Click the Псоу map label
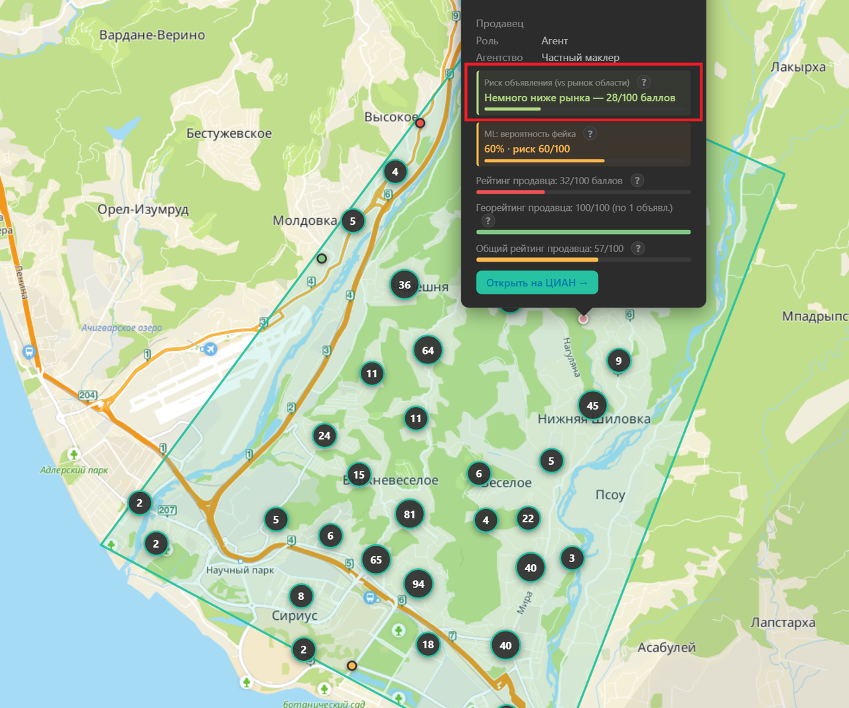Screen dimensions: 849x708 (610, 495)
